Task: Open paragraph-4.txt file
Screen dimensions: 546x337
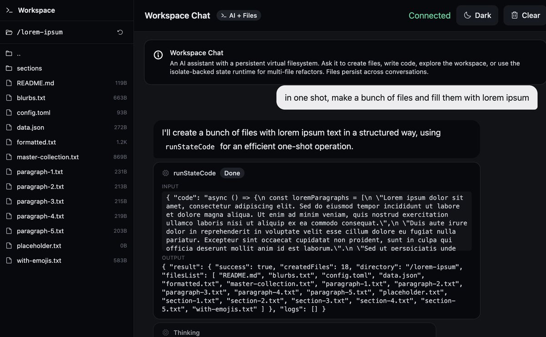Action: click(66, 216)
